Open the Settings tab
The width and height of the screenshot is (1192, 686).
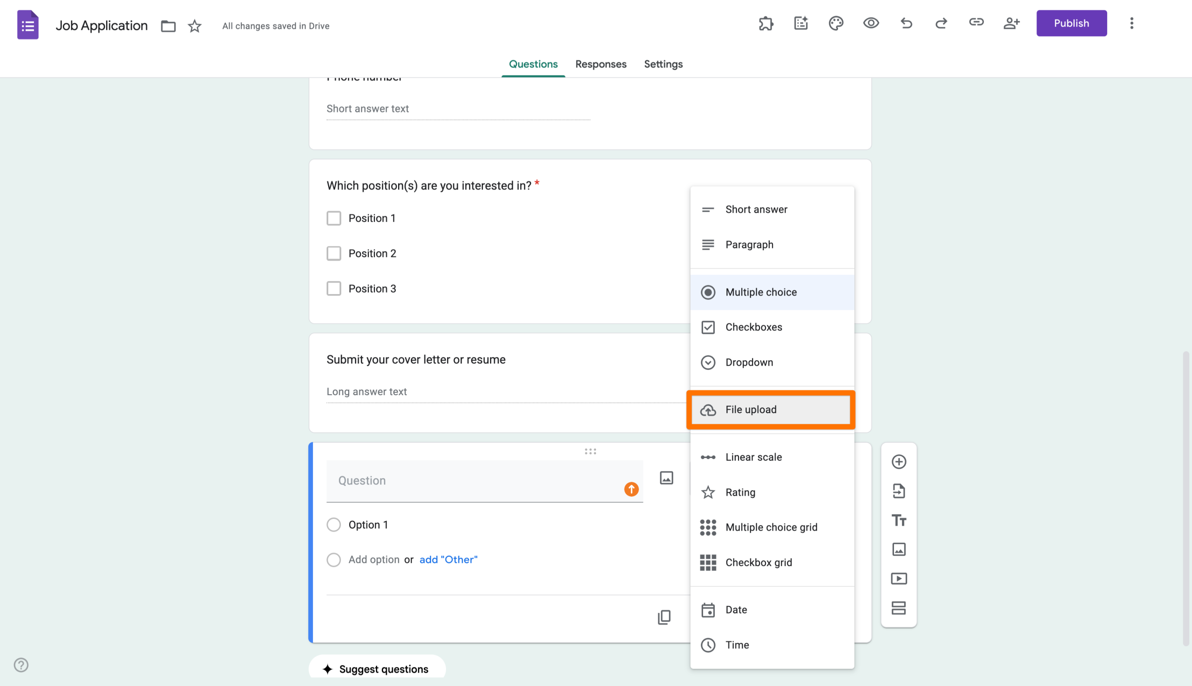663,64
